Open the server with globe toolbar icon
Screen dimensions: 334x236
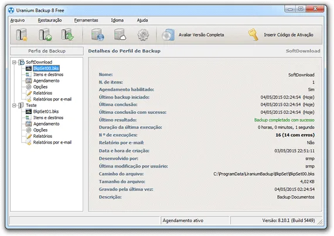coord(97,34)
